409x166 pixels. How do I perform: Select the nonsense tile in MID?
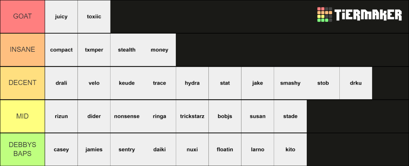pos(127,116)
